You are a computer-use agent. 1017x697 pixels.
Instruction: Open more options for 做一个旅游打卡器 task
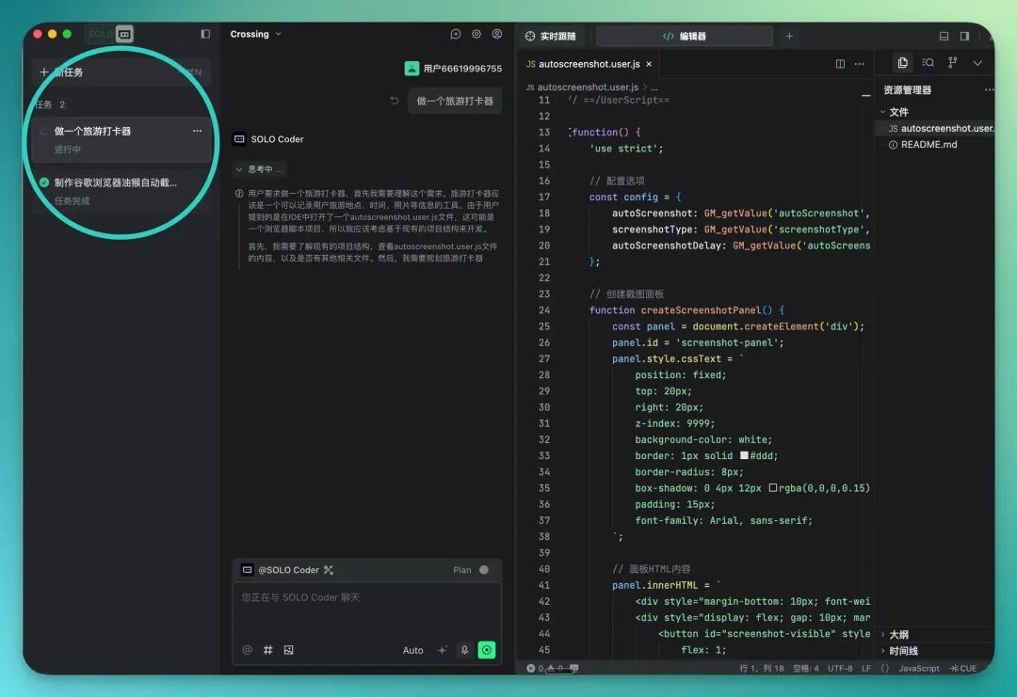(x=197, y=131)
